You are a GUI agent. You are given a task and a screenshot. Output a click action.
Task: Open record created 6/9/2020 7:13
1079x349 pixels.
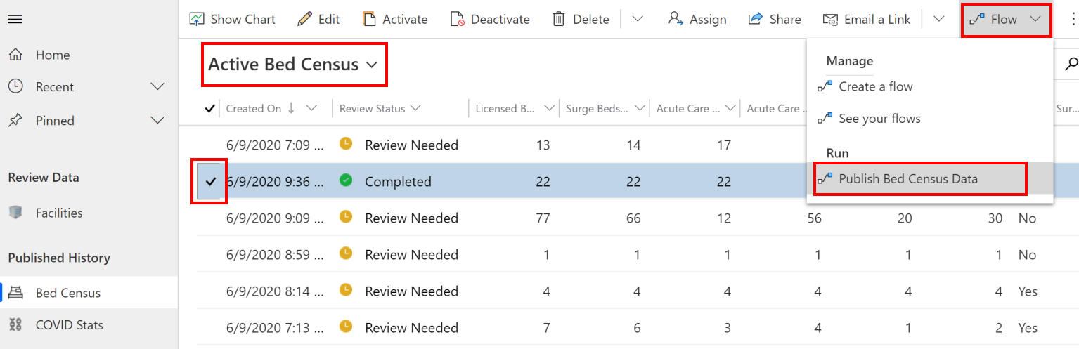click(x=275, y=328)
